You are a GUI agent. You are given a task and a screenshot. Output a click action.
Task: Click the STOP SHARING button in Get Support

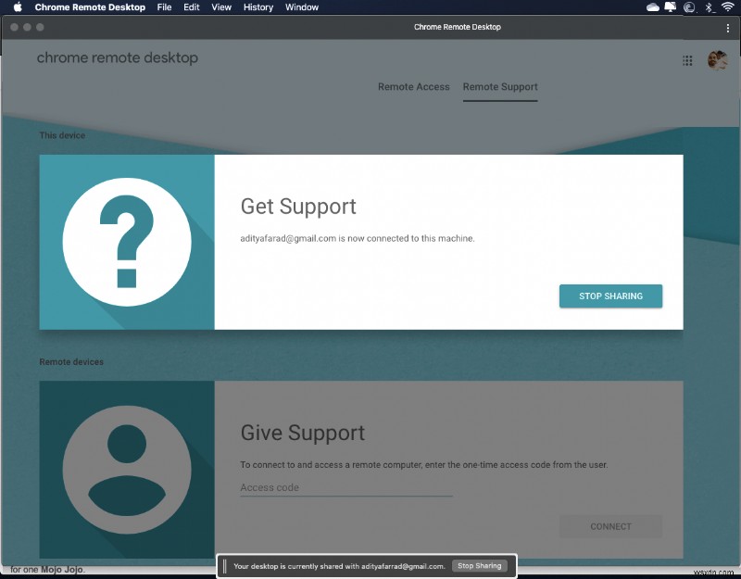pos(610,296)
